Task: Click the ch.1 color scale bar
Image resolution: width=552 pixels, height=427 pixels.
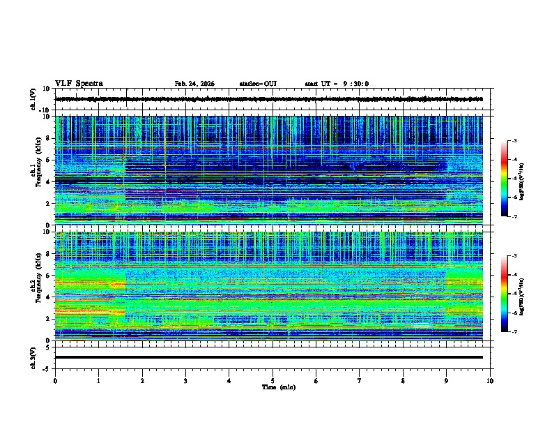Action: pos(505,179)
